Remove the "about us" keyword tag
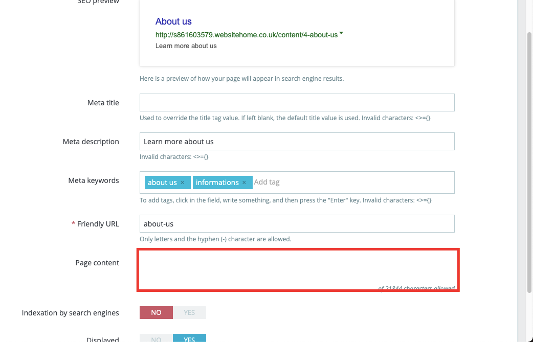This screenshot has height=342, width=533. coord(183,183)
